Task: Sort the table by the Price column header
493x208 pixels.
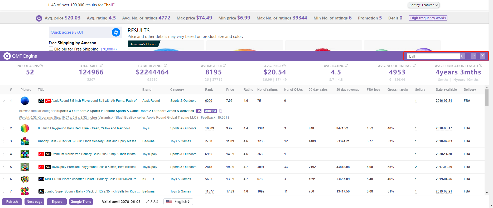Action: pyautogui.click(x=230, y=90)
